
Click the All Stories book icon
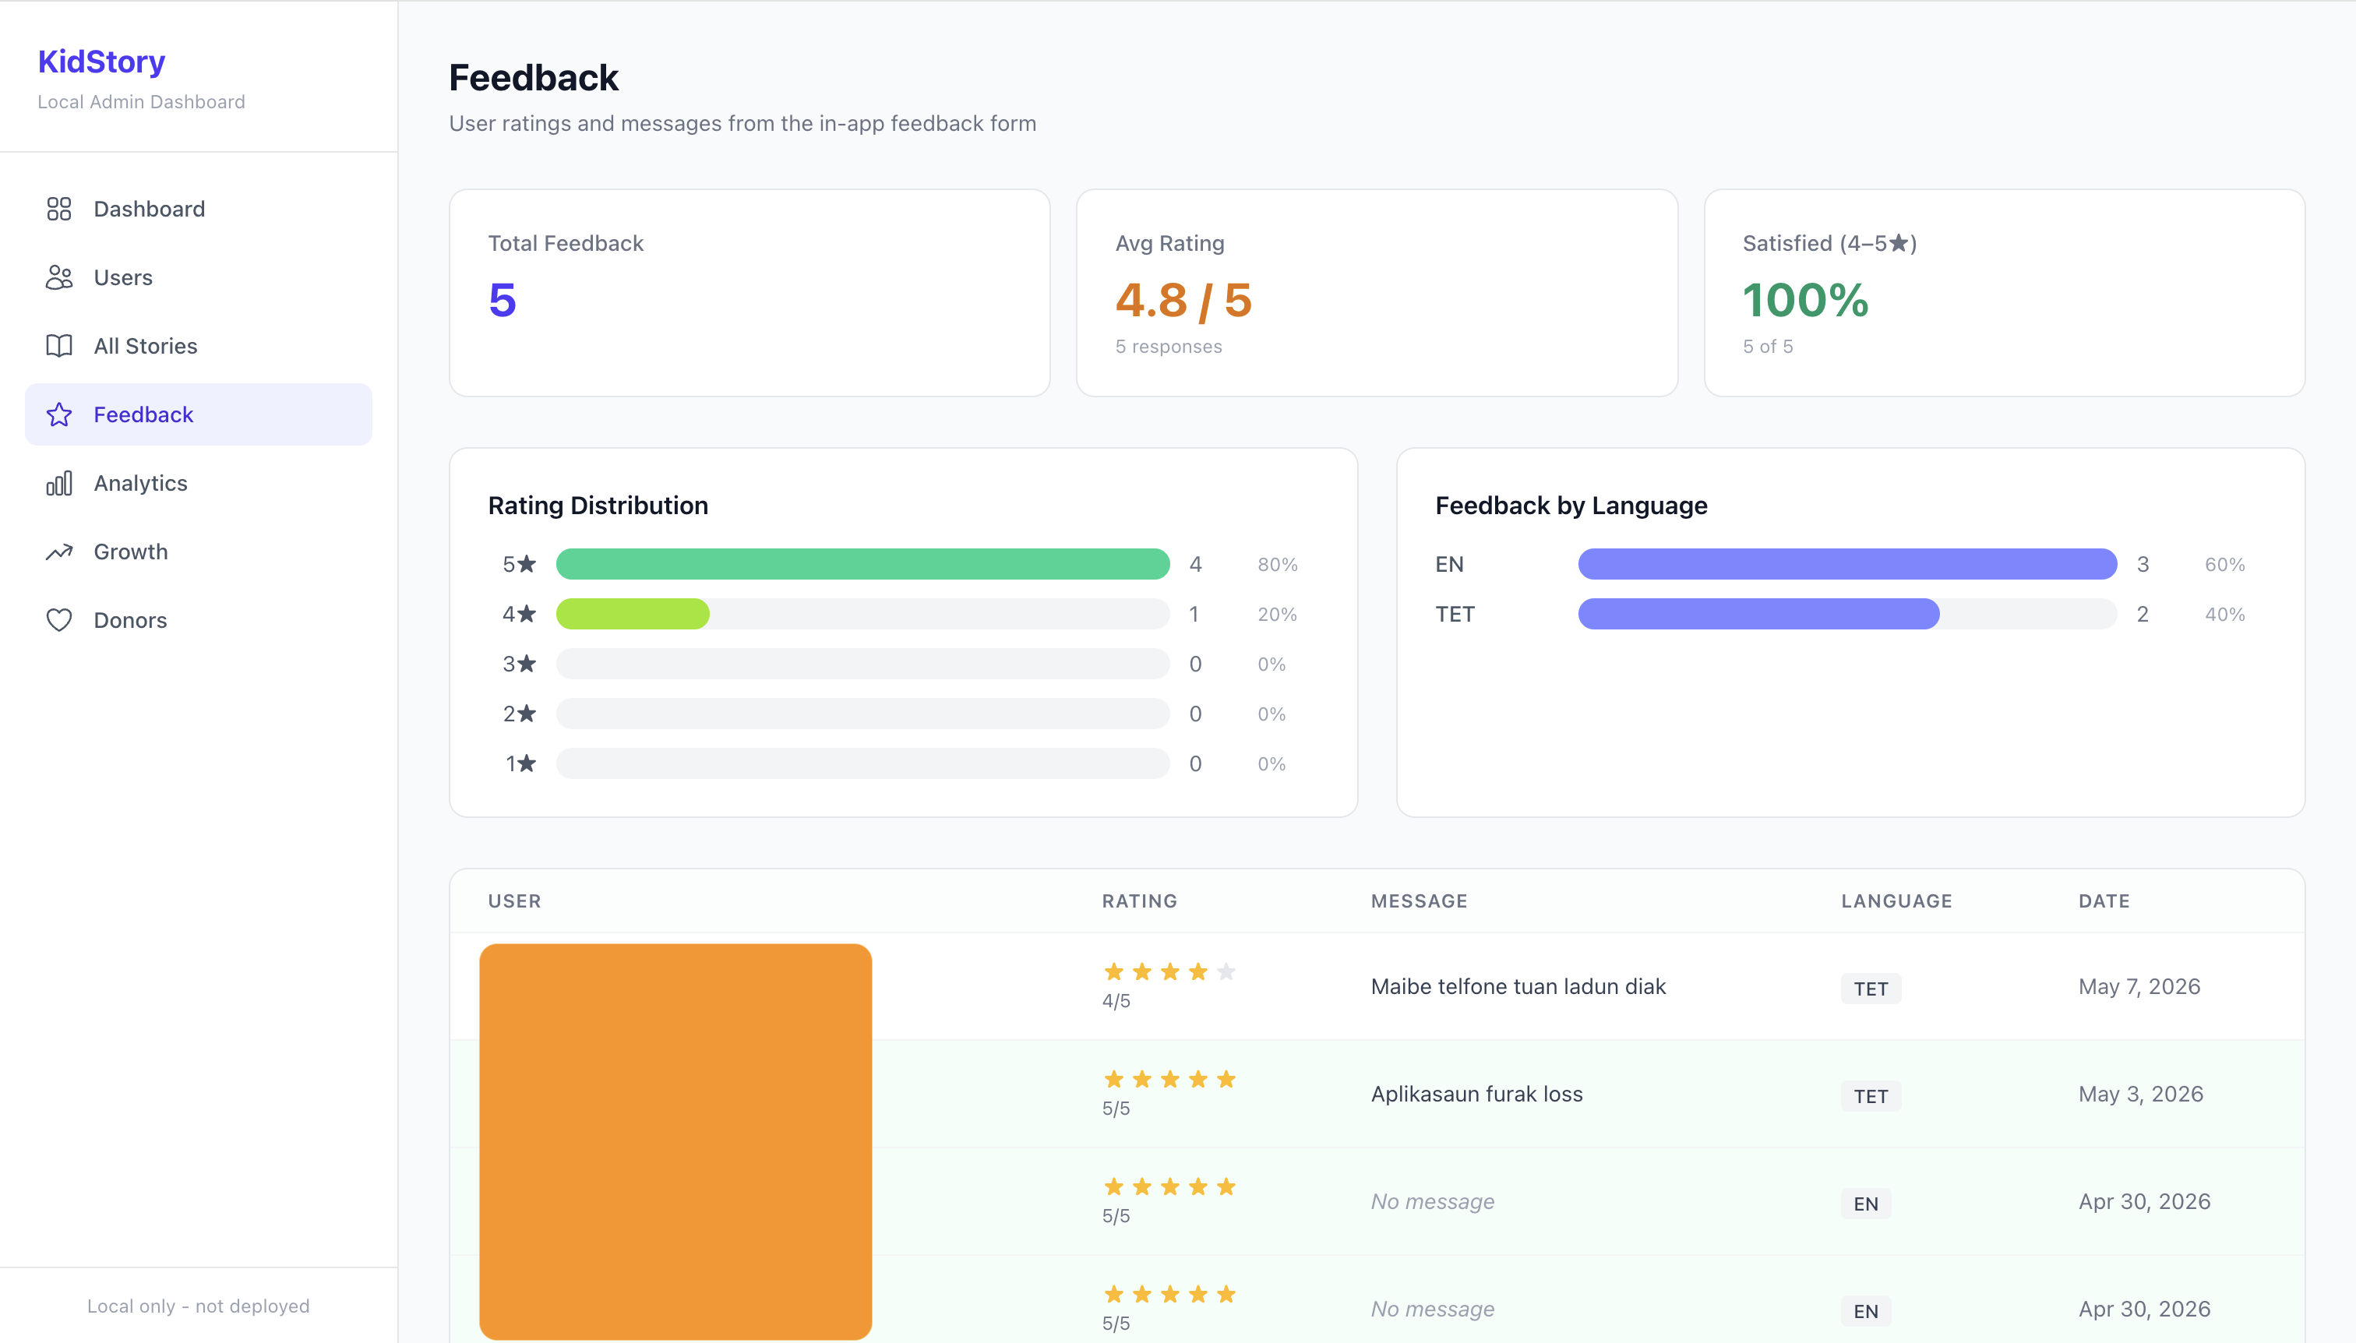point(59,346)
